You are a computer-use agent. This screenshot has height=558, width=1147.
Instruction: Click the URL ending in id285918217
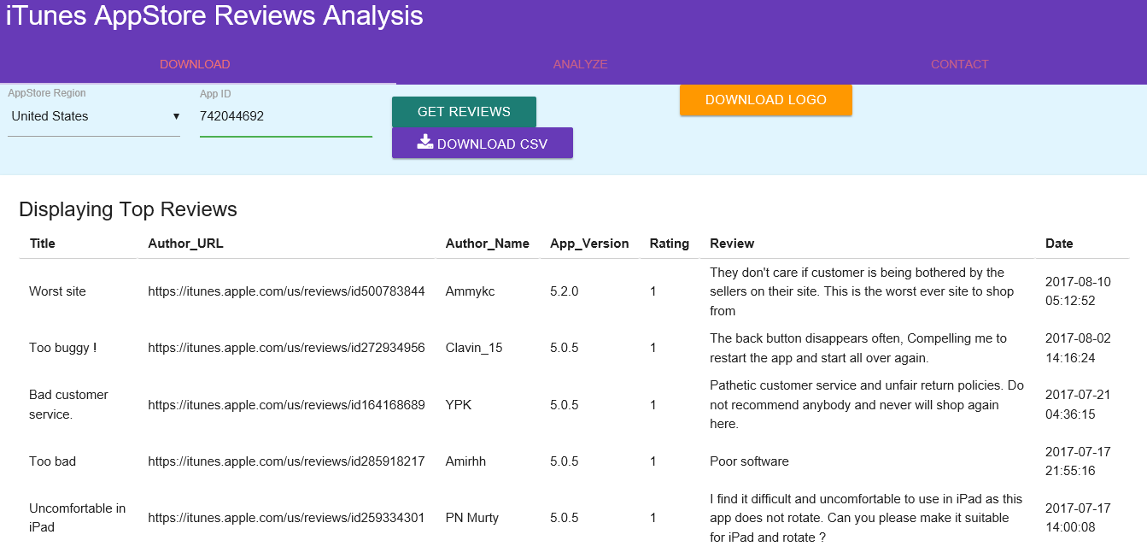(x=286, y=461)
